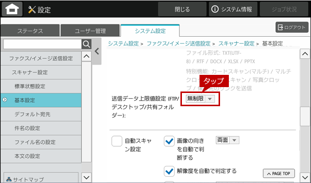Click the 基本設定 breadcrumb text
Viewport: 311px width, 183px height.
pyautogui.click(x=272, y=44)
